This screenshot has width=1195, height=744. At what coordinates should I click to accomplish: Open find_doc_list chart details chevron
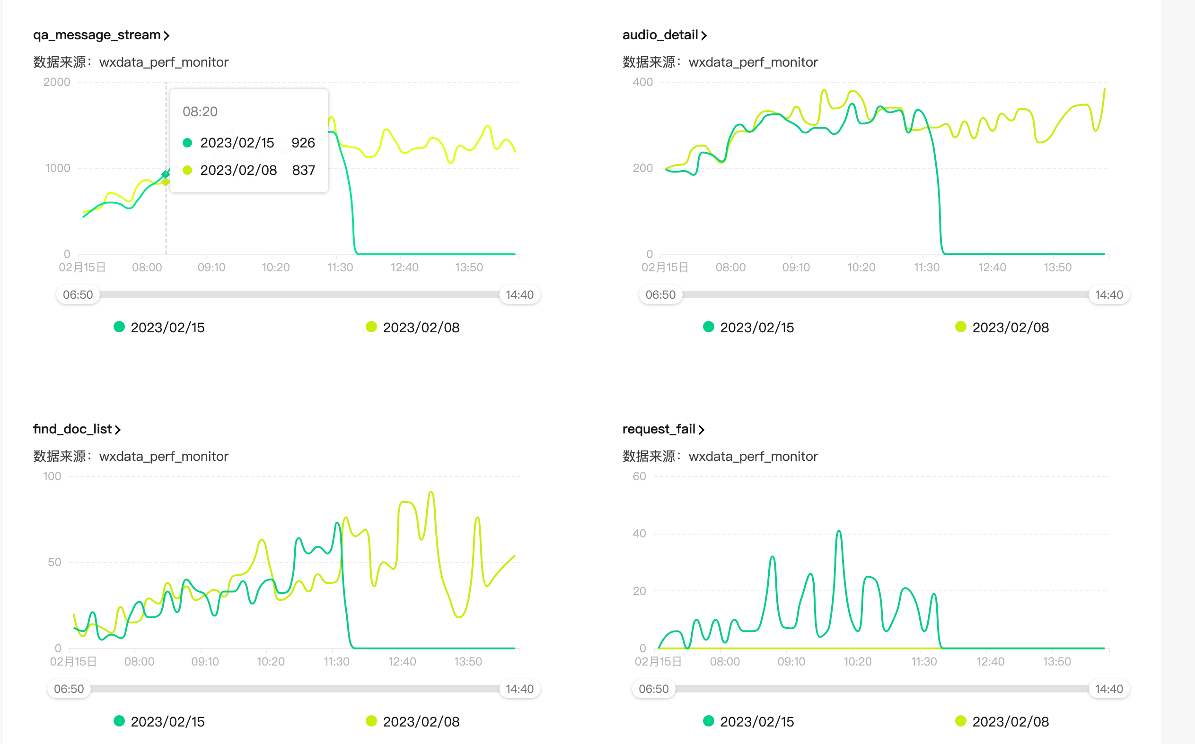(118, 430)
